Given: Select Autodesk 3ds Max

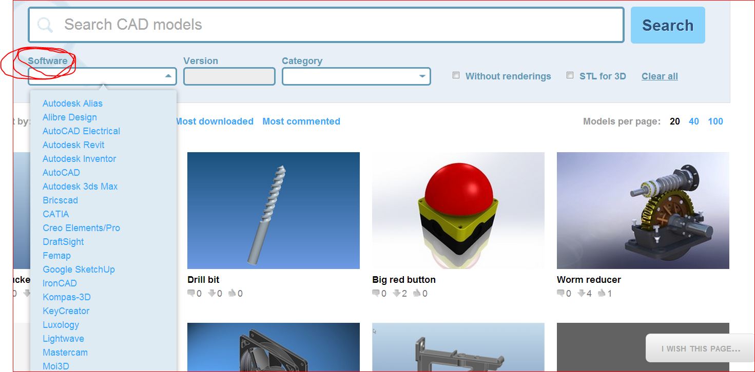Looking at the screenshot, I should 80,186.
